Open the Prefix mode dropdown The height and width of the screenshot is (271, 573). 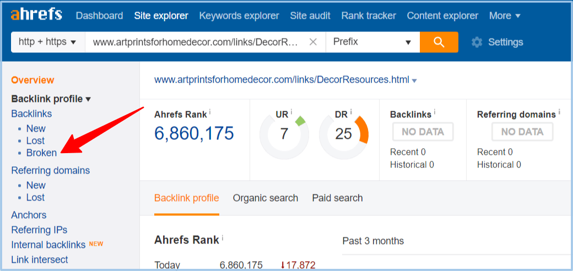(373, 42)
